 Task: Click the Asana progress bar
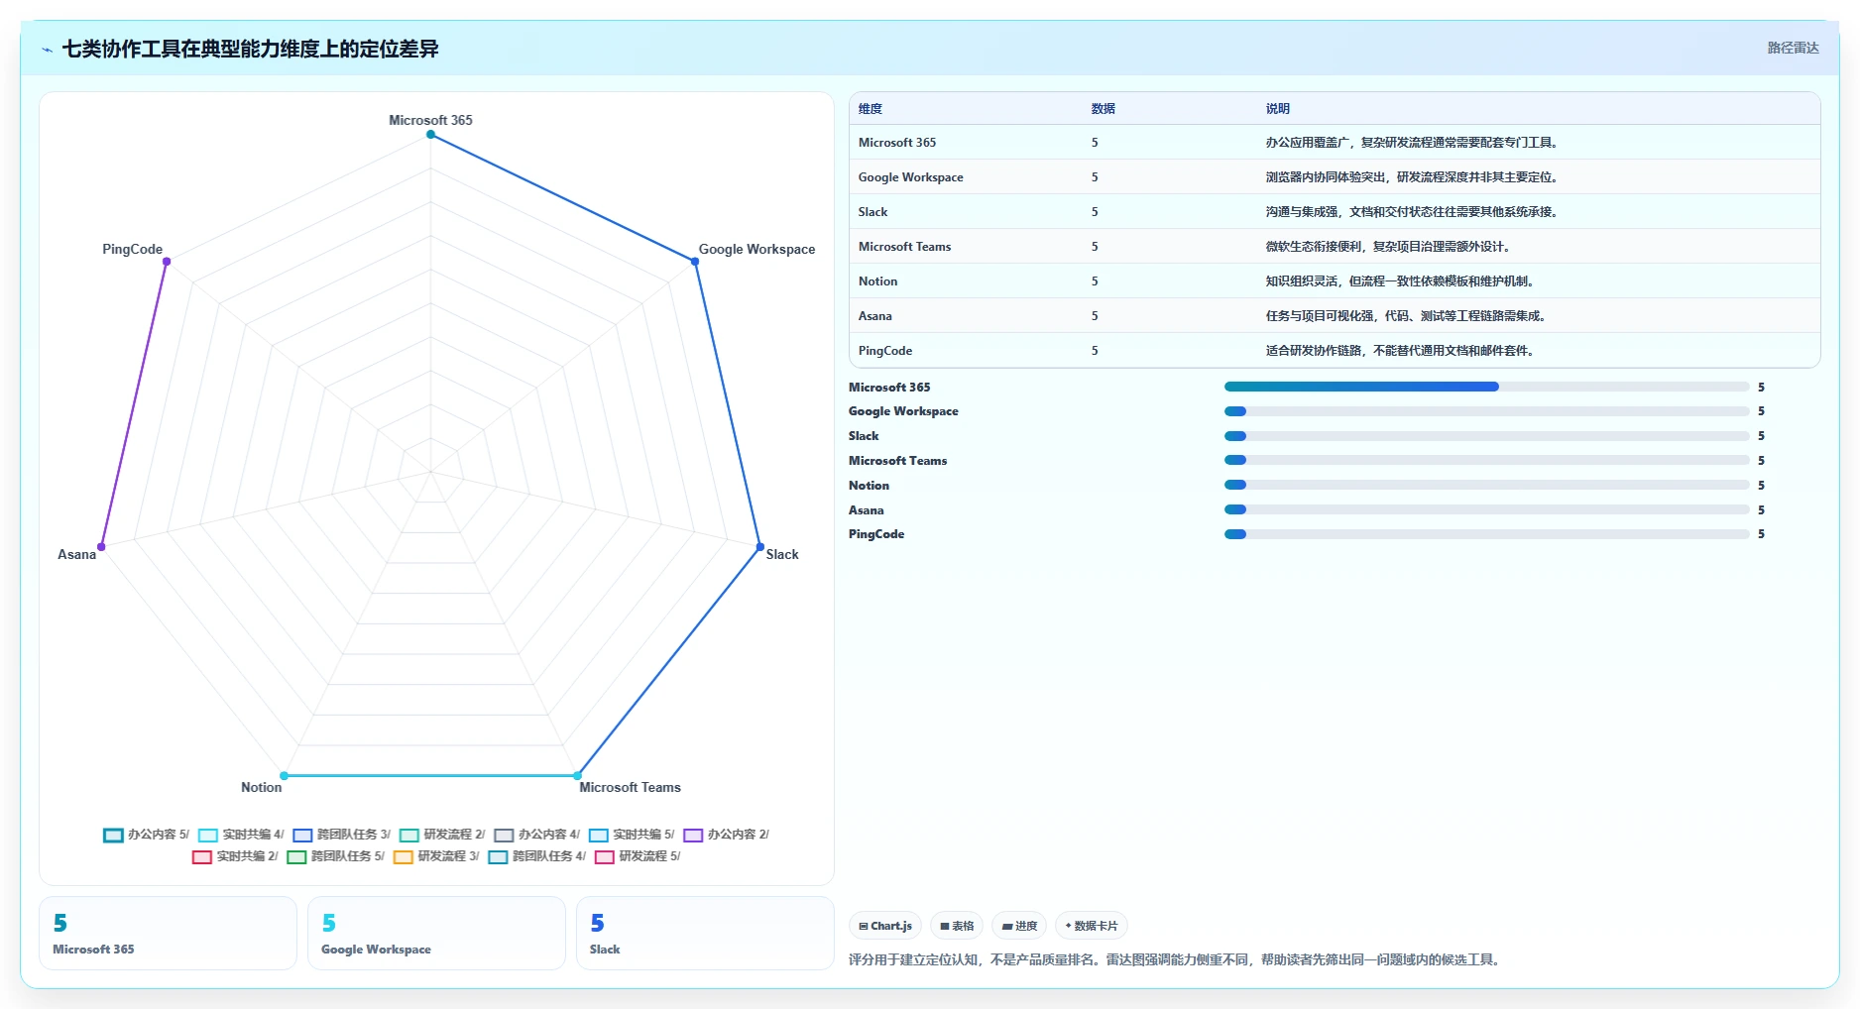click(x=1486, y=509)
